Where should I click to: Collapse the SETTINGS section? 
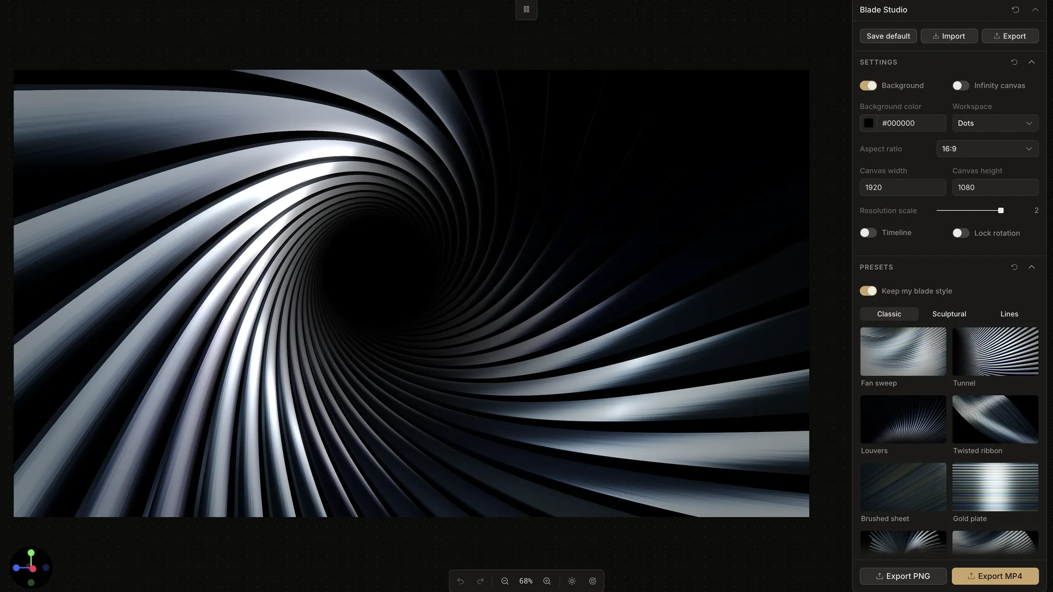[1032, 62]
